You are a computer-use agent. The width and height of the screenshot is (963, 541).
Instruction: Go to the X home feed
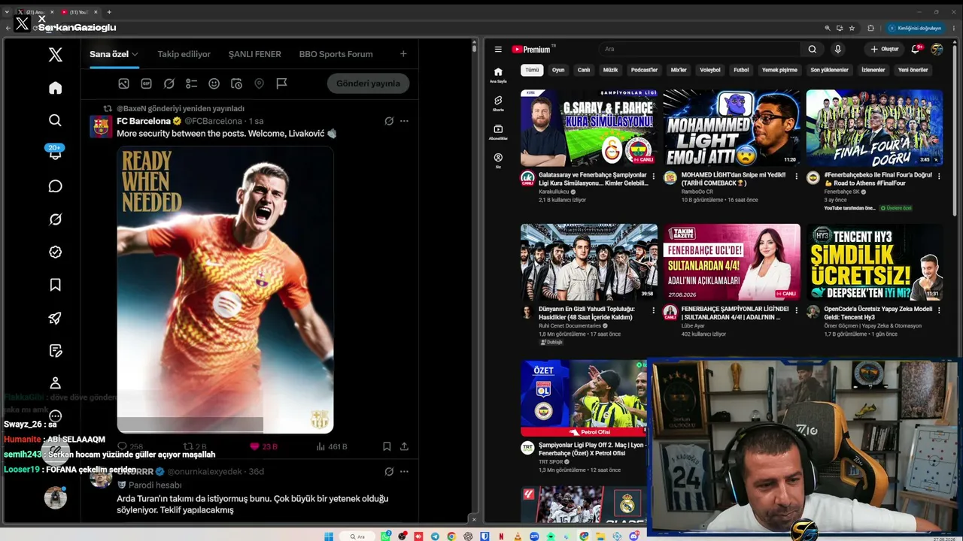coord(55,88)
